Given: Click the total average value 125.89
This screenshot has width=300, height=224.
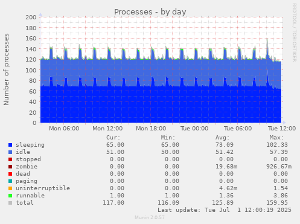Looking at the screenshot, I should [223, 203].
